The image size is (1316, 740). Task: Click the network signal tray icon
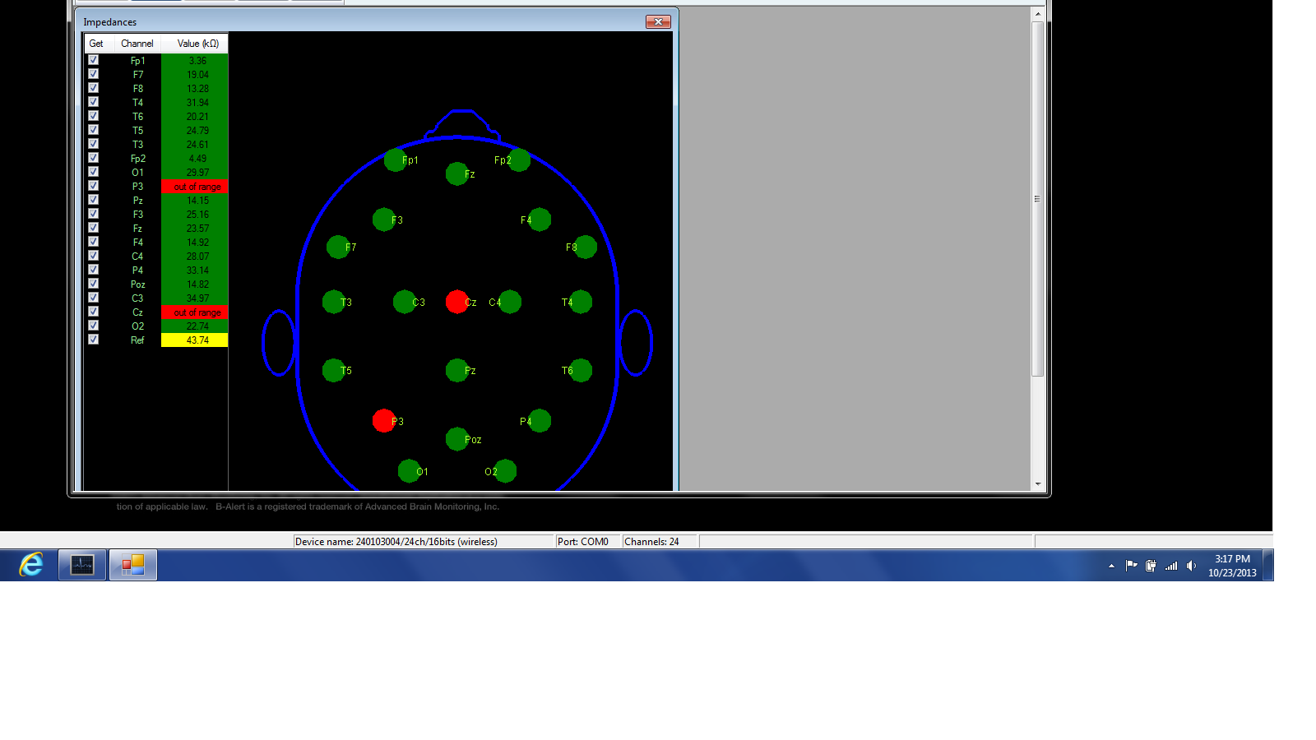pyautogui.click(x=1171, y=566)
